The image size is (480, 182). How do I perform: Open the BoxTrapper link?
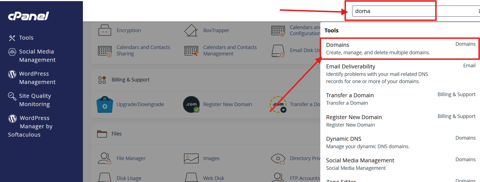pos(216,30)
